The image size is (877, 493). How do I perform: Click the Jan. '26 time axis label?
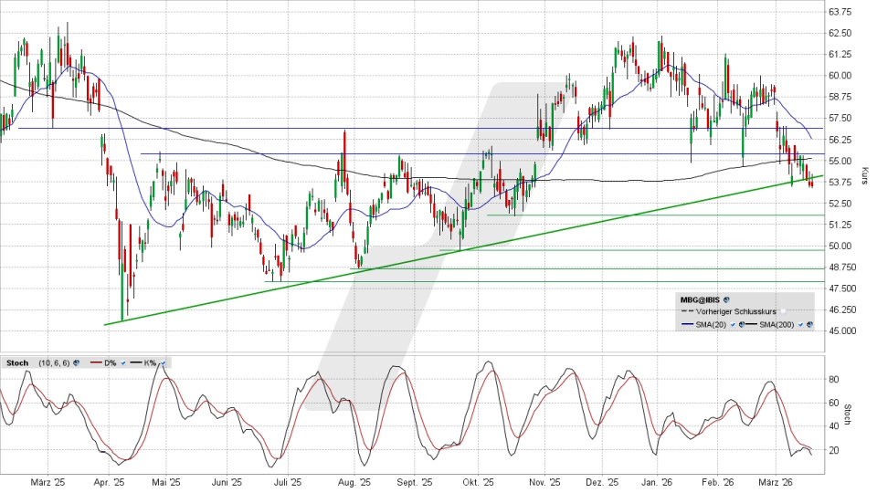pyautogui.click(x=658, y=482)
